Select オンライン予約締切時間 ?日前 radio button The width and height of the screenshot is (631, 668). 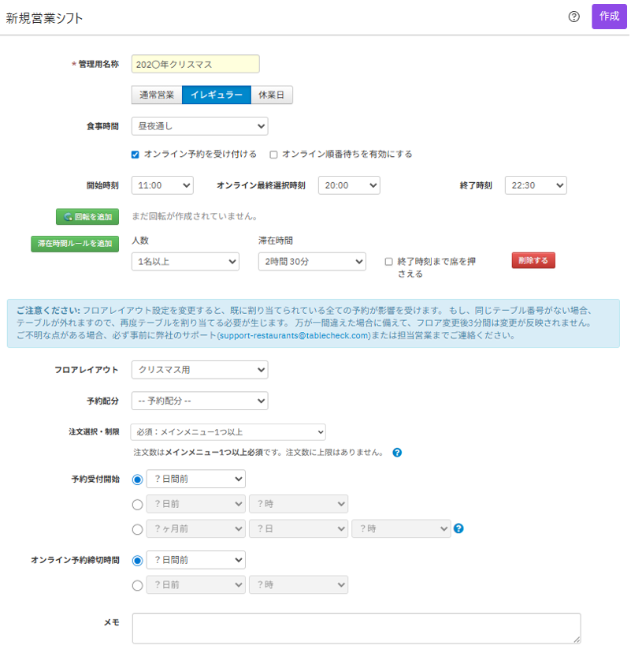click(x=137, y=586)
